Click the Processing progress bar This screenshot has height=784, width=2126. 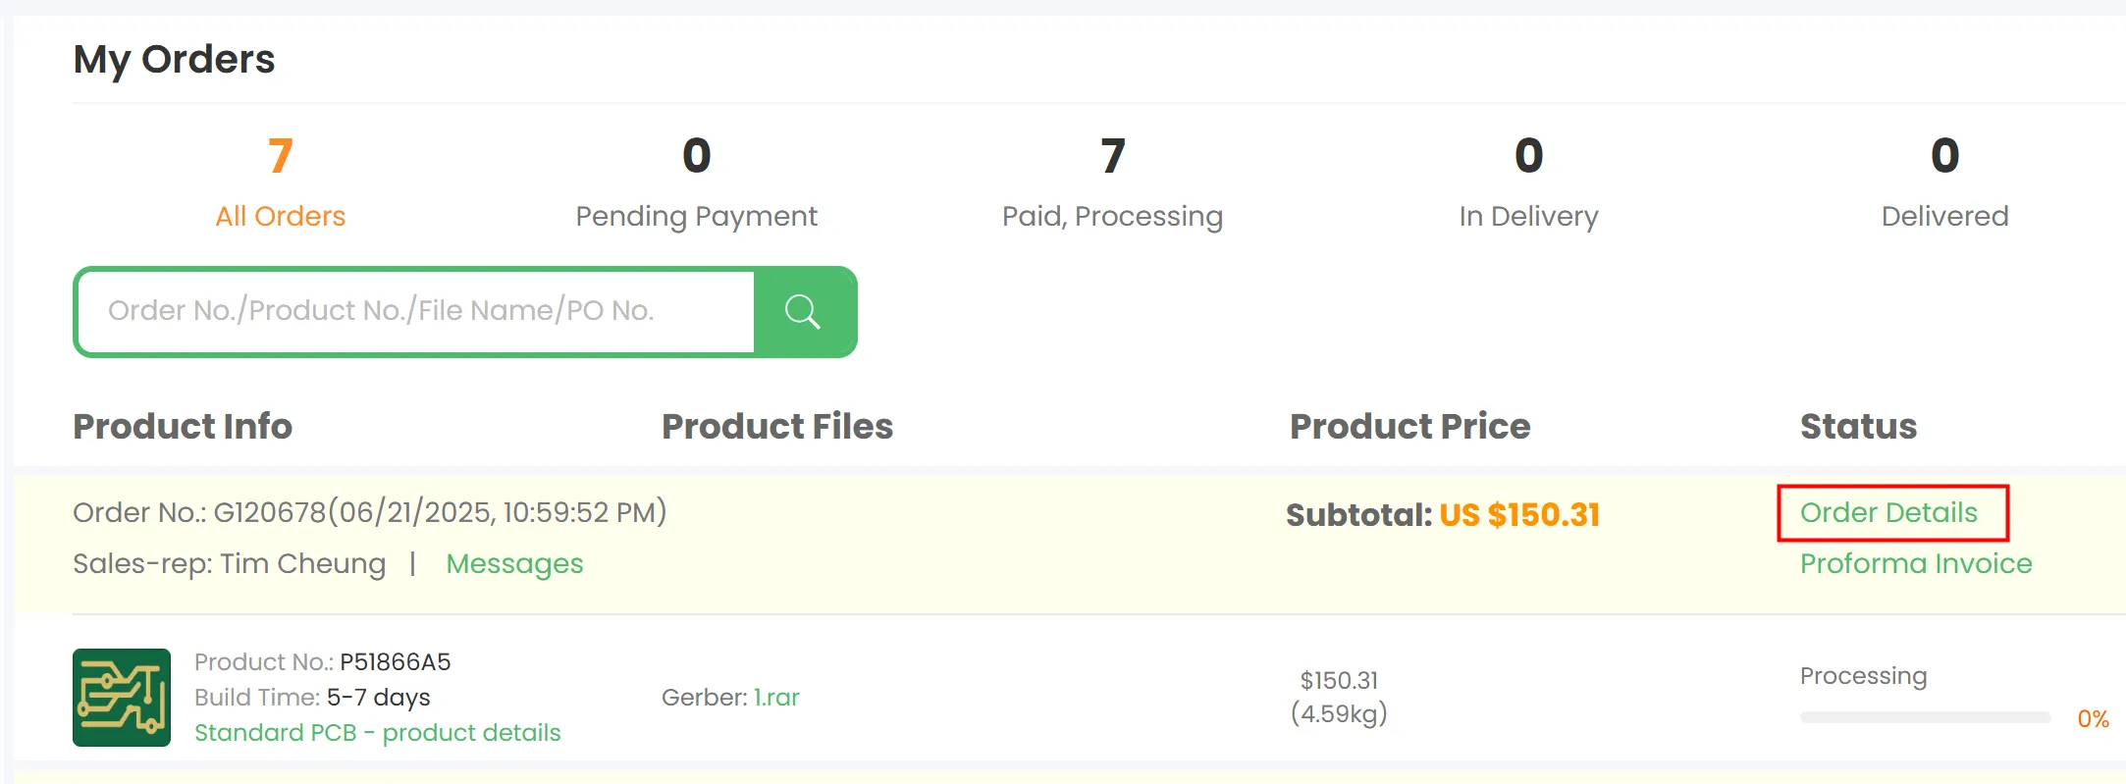[1925, 718]
